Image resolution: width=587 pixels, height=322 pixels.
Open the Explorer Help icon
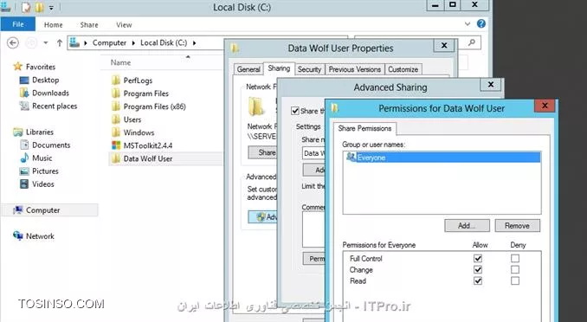[481, 24]
